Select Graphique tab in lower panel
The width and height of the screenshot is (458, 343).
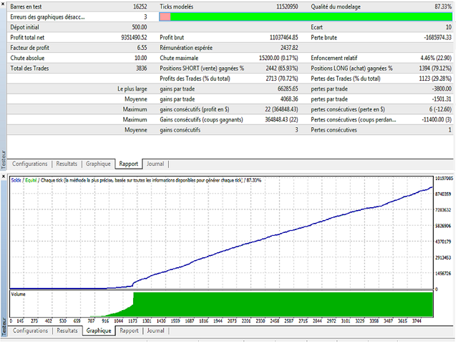pos(99,331)
